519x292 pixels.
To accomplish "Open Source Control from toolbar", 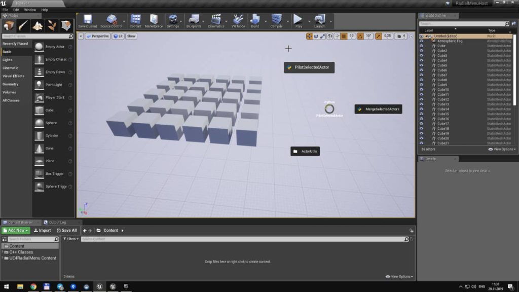I will [x=111, y=21].
